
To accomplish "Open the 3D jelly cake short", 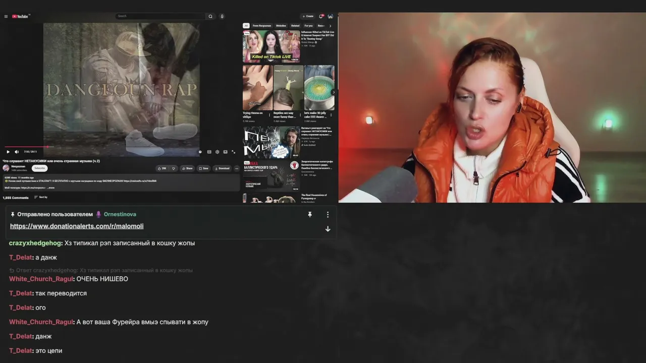I will pos(319,88).
